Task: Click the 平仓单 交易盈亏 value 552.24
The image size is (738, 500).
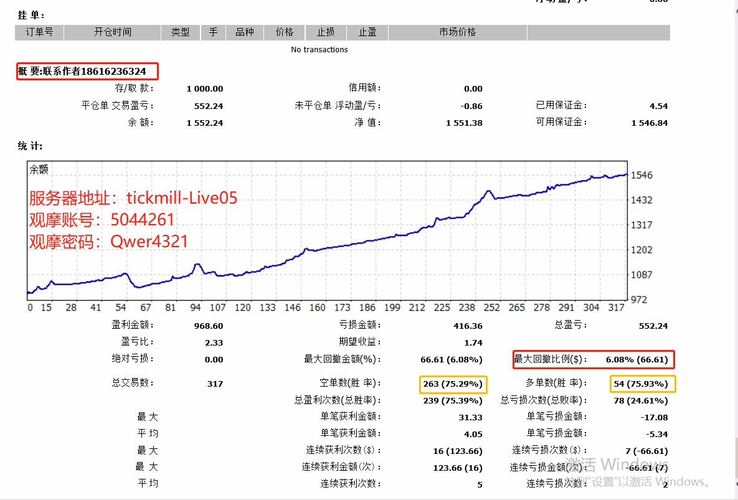Action: (x=209, y=106)
